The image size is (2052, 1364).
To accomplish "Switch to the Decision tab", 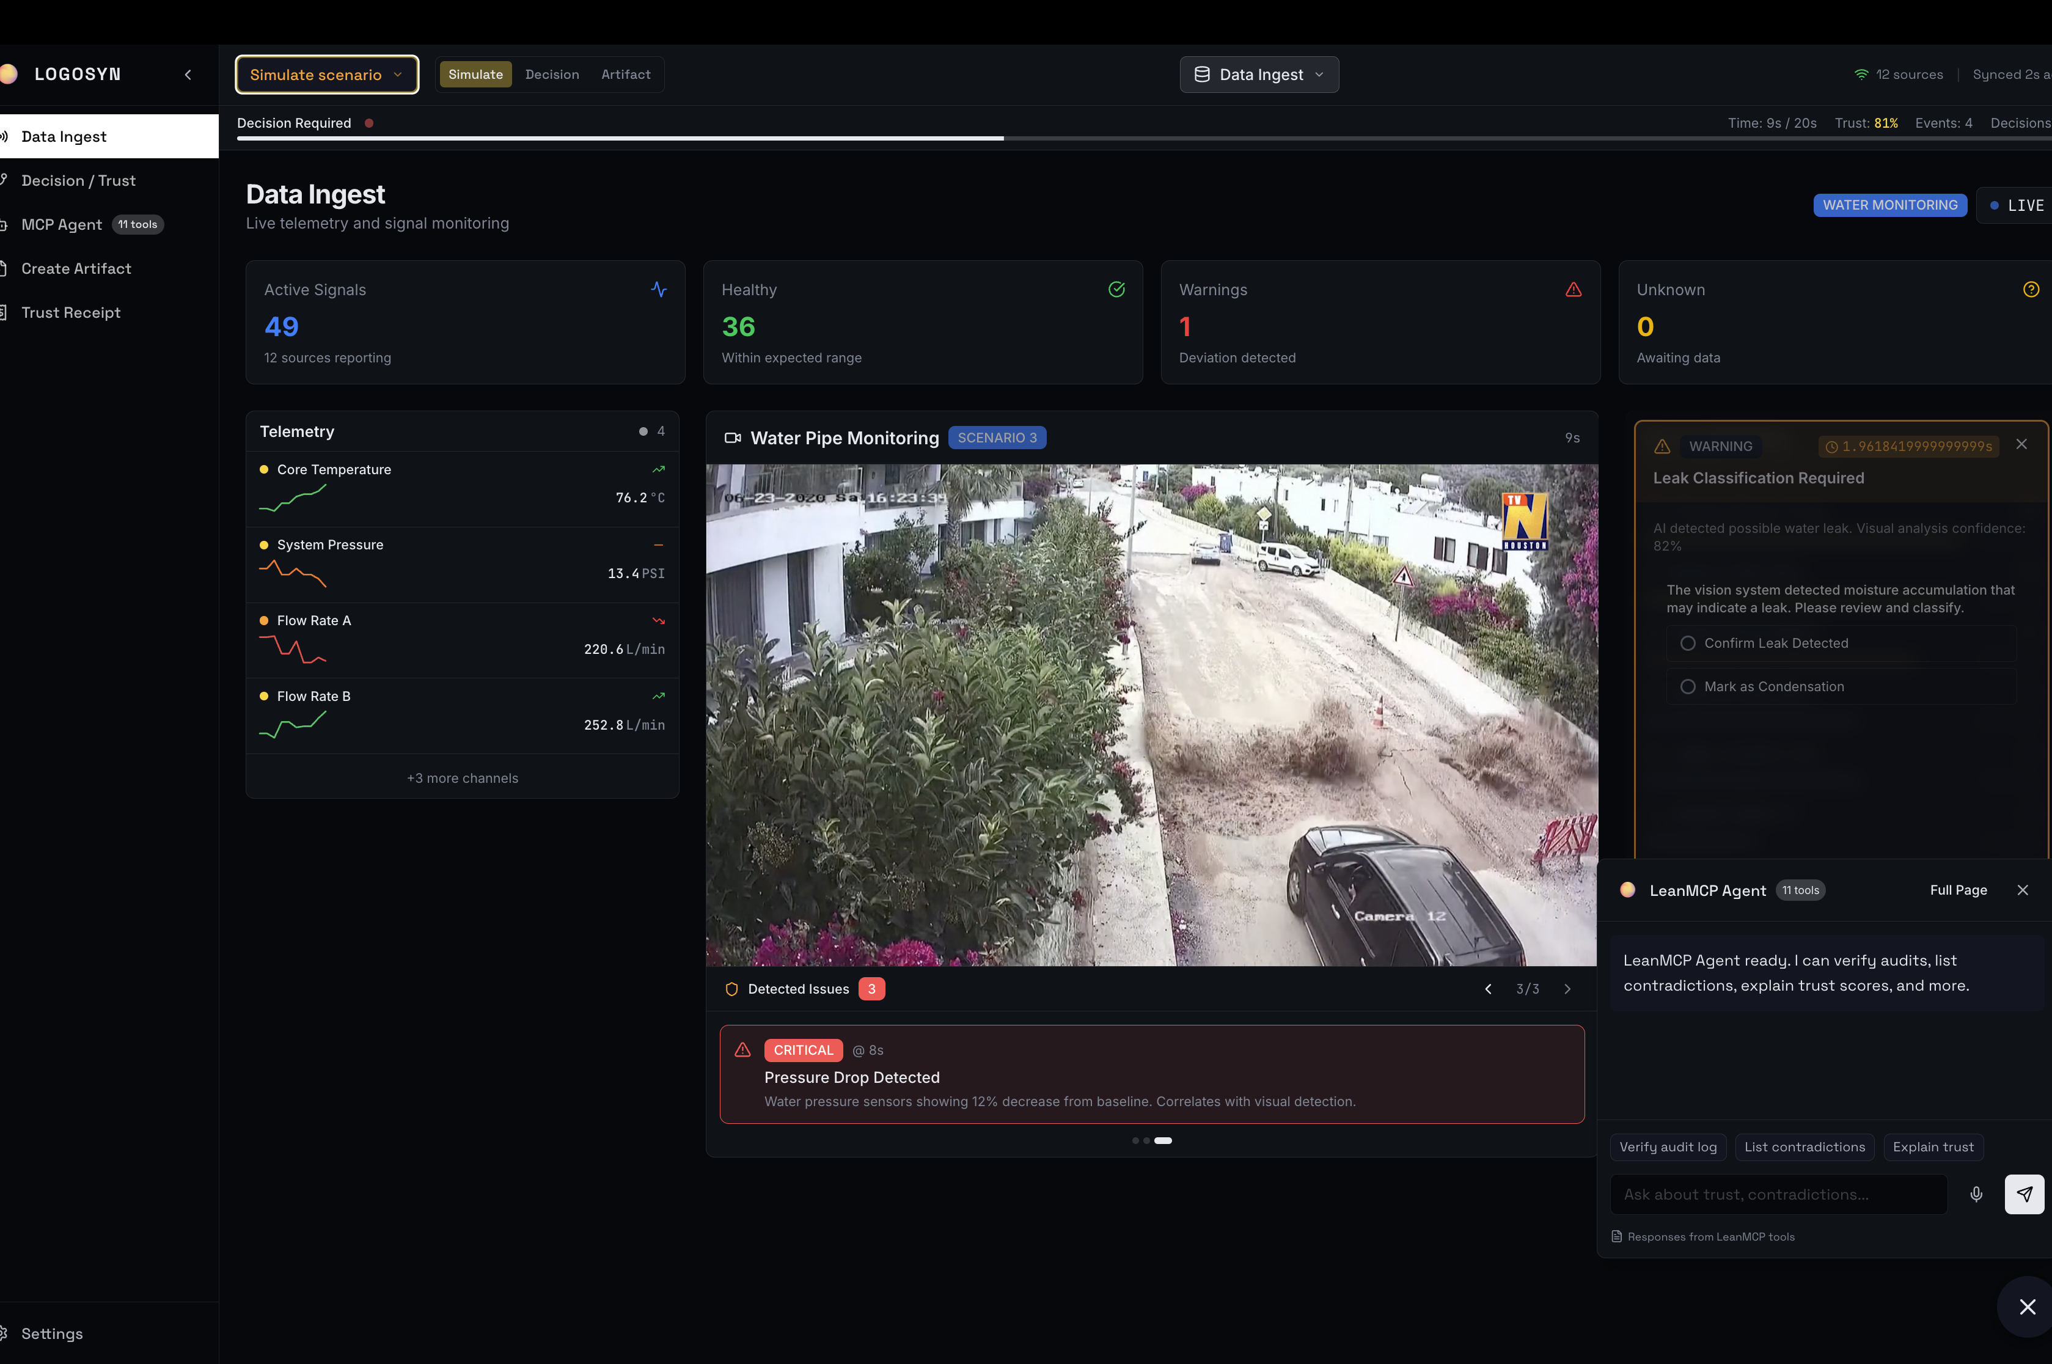I will (x=551, y=75).
